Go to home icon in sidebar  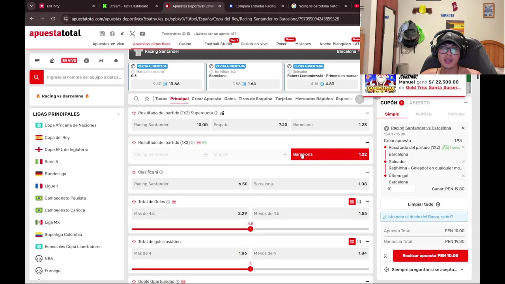pos(52,60)
